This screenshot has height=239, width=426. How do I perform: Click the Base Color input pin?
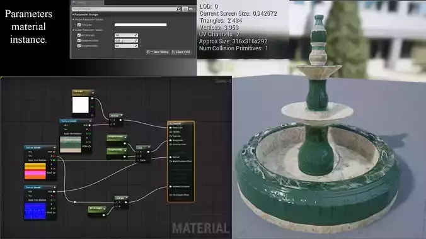(171, 128)
